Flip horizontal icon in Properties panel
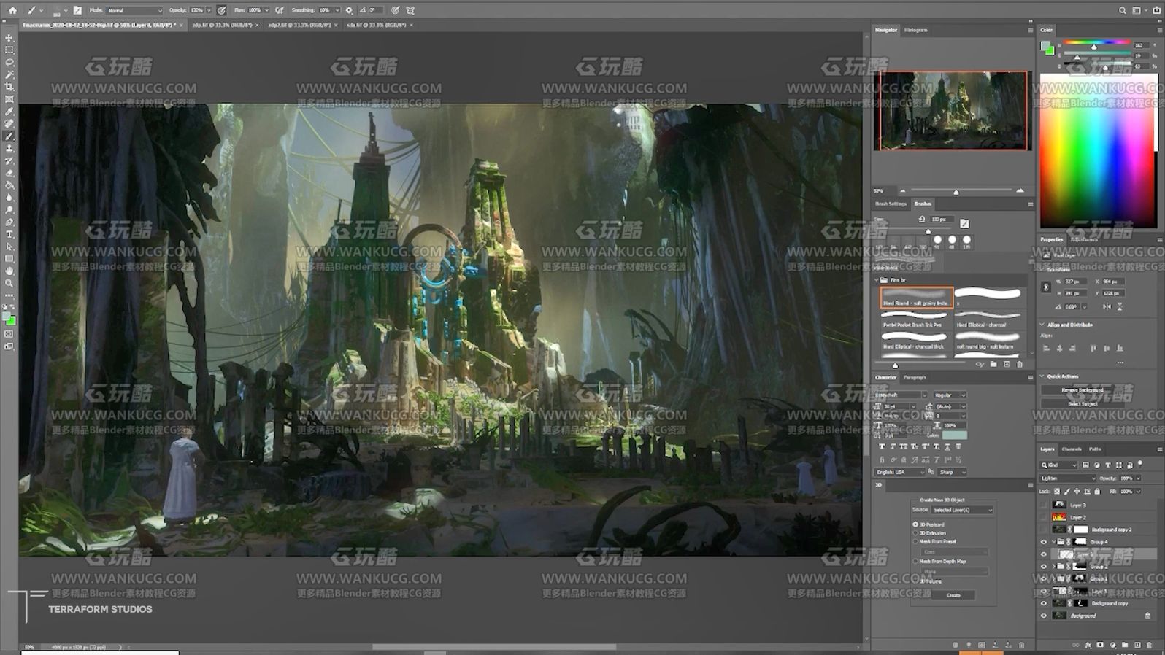Screen dimensions: 1165x655 (1107, 306)
